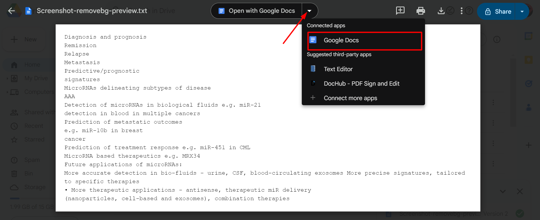The height and width of the screenshot is (220, 540).
Task: Click Connect more apps option
Action: click(x=363, y=98)
